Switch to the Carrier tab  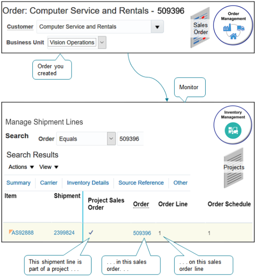pyautogui.click(x=49, y=183)
